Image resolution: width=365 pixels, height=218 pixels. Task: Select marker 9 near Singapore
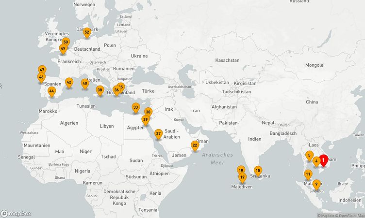point(316,184)
